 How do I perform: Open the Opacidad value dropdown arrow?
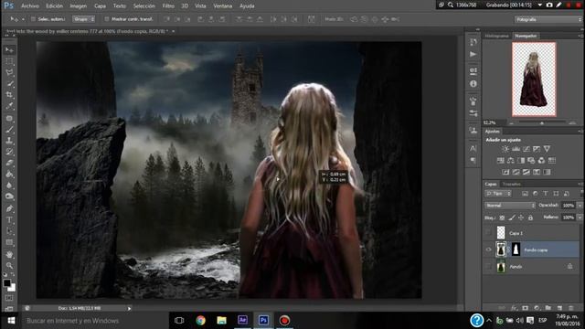click(580, 206)
